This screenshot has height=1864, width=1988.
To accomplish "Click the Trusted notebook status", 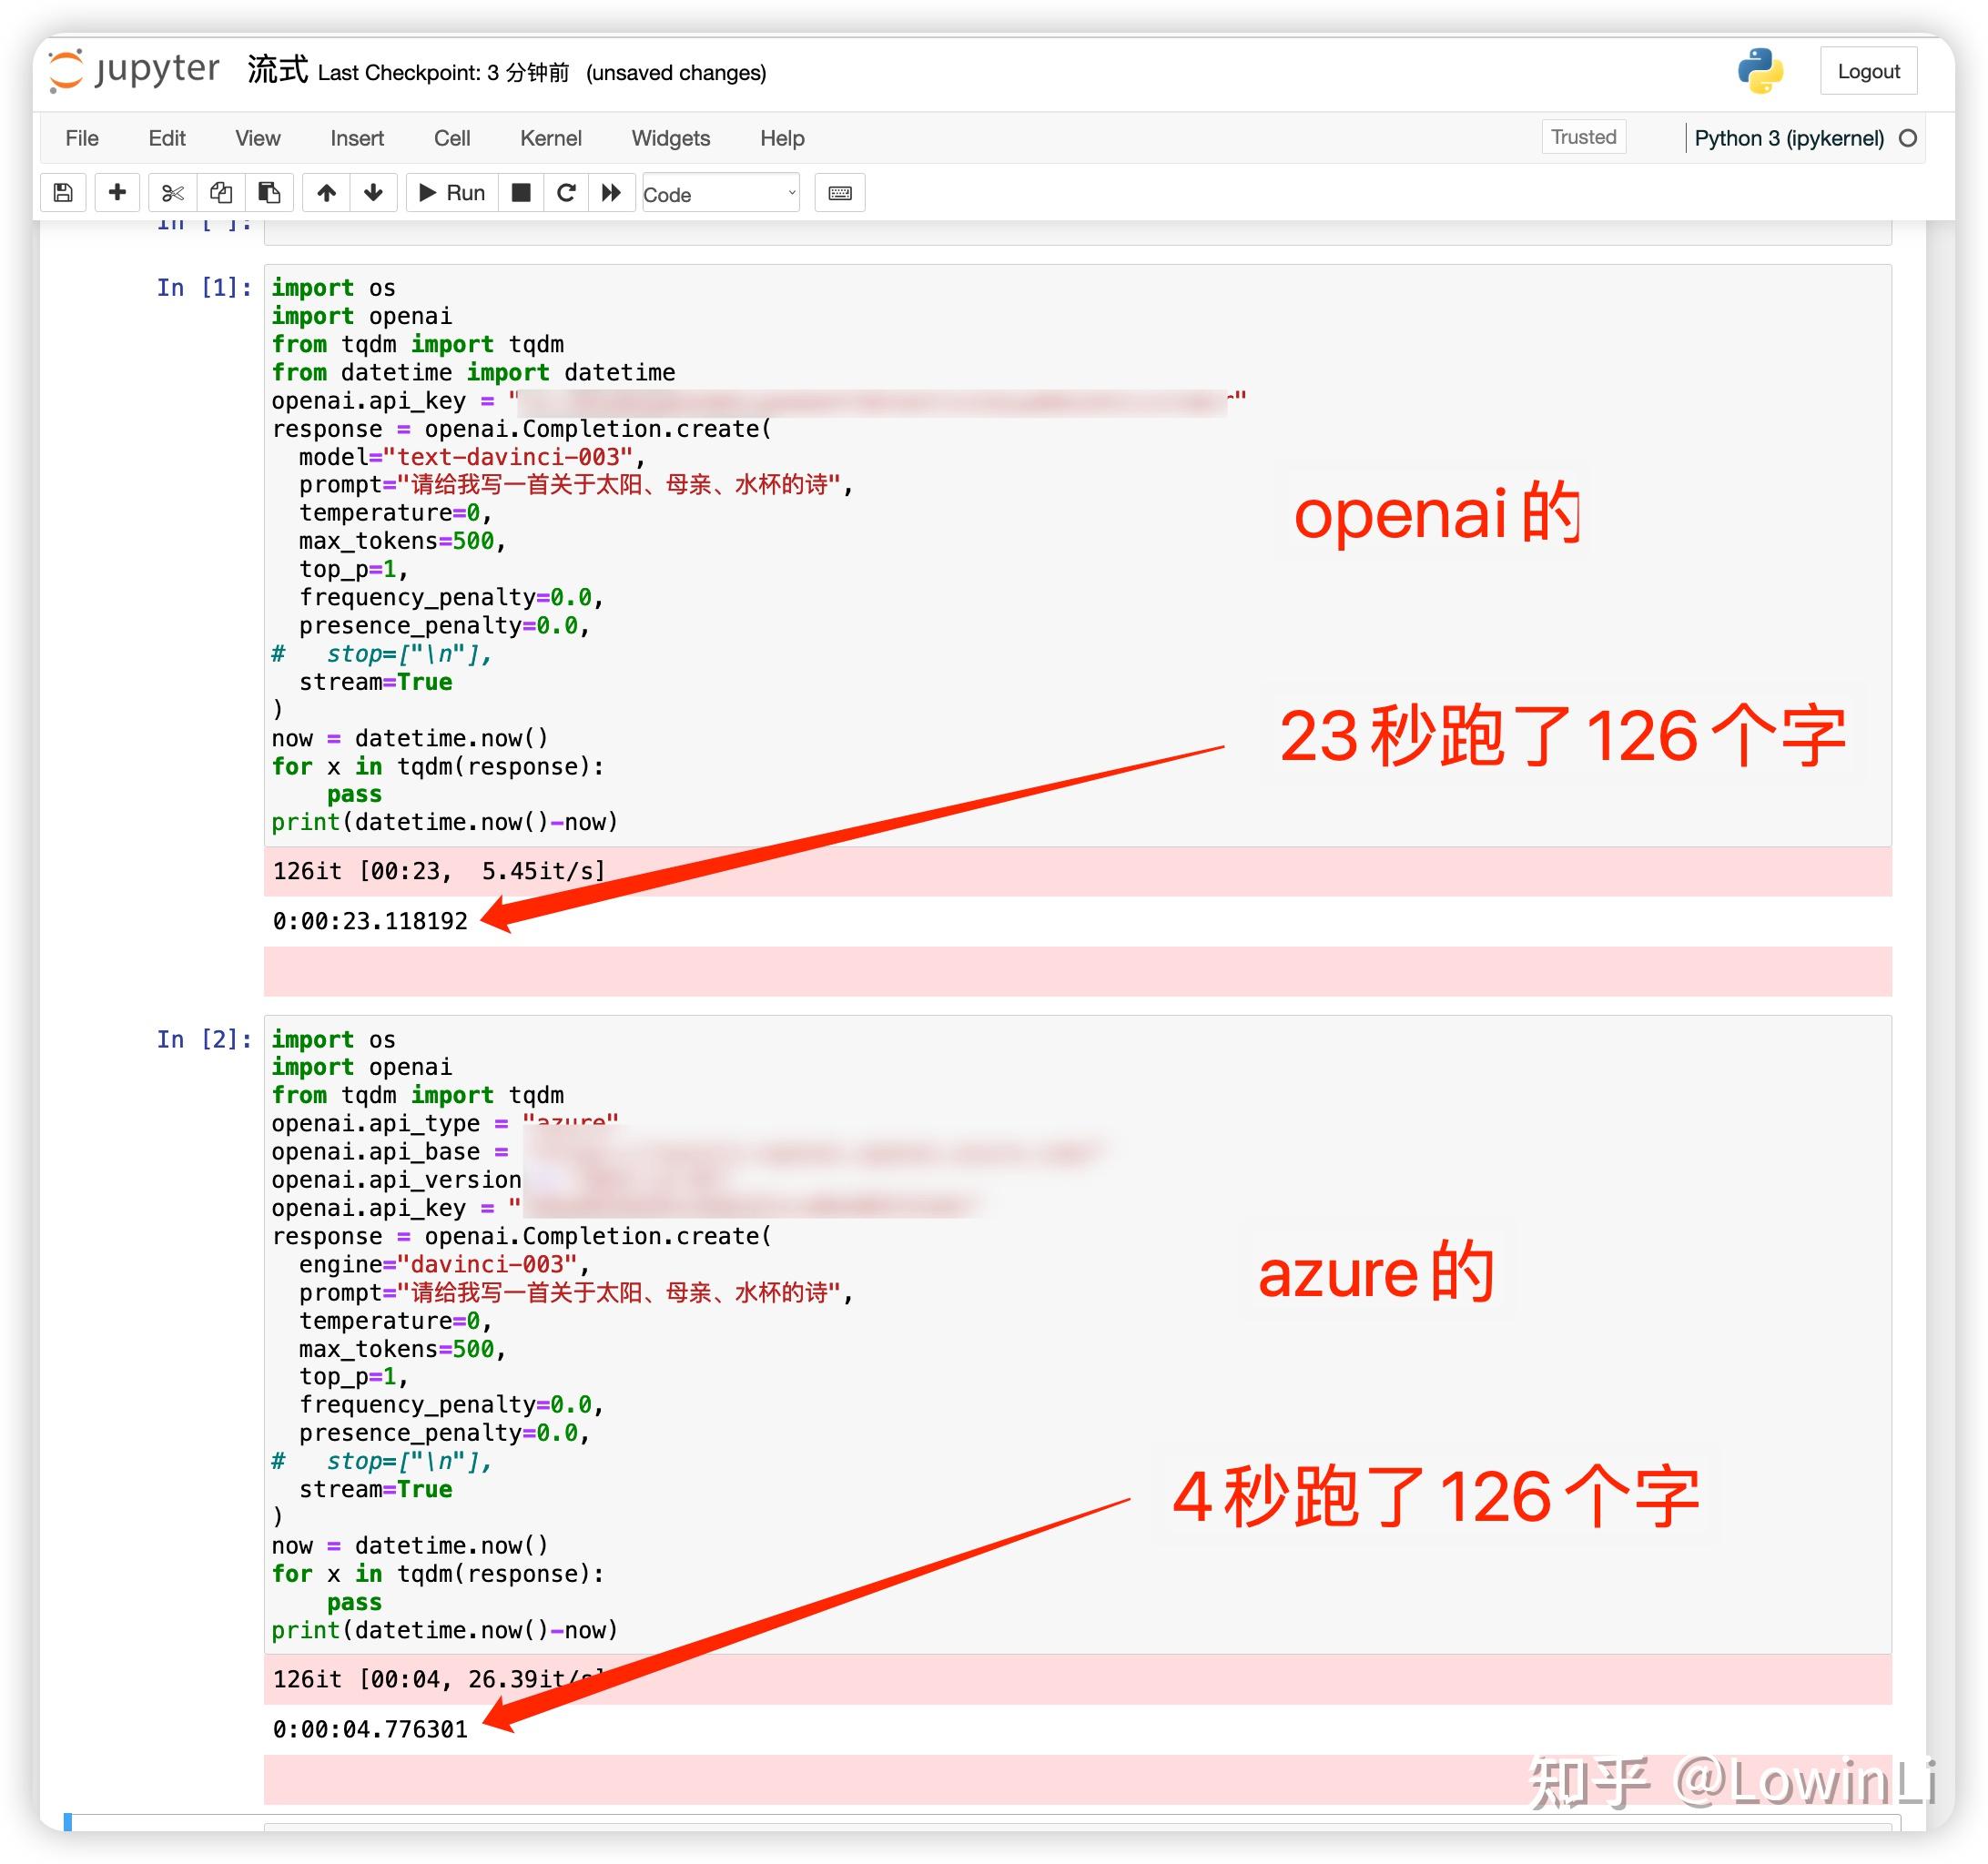I will click(1583, 137).
